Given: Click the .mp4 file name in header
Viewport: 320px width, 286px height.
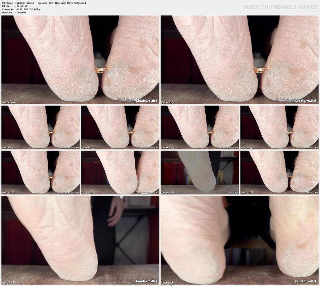Looking at the screenshot, I should click(51, 3).
